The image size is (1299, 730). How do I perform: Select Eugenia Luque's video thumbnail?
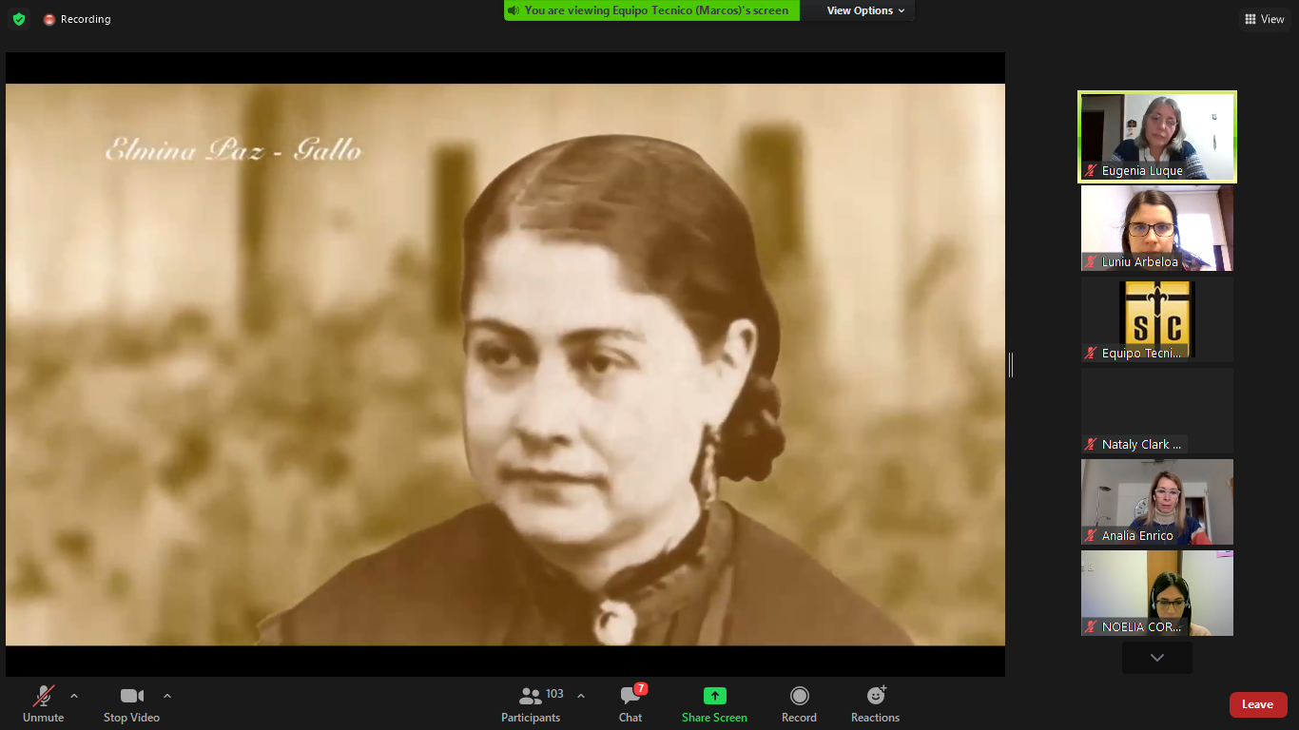[x=1157, y=137]
